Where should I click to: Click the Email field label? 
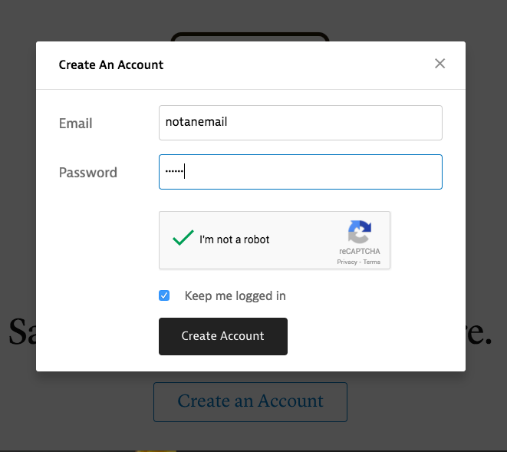[x=76, y=124]
